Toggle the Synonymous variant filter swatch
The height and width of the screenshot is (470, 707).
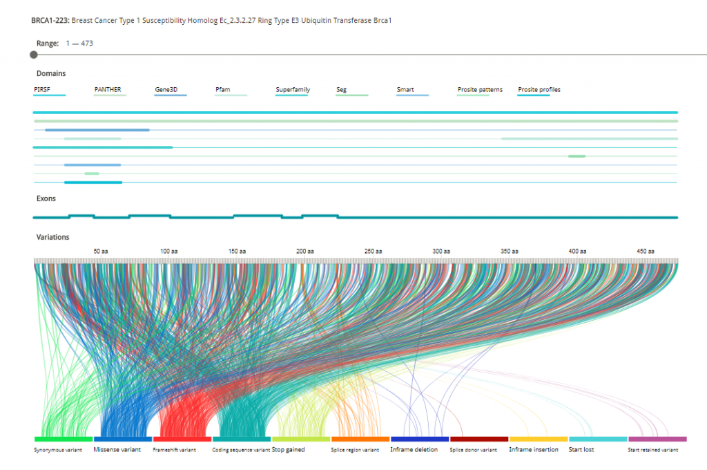point(62,439)
